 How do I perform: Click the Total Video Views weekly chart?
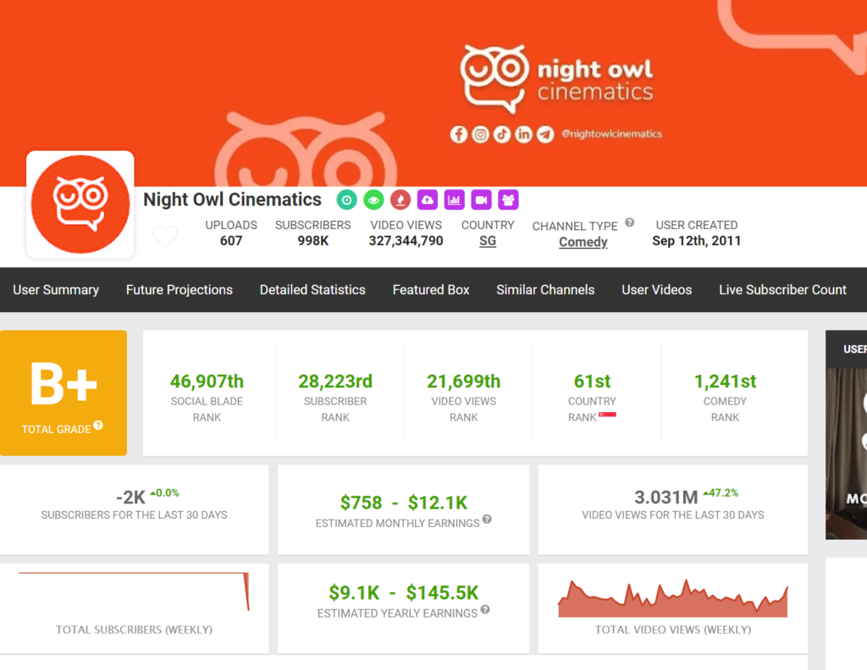673,598
